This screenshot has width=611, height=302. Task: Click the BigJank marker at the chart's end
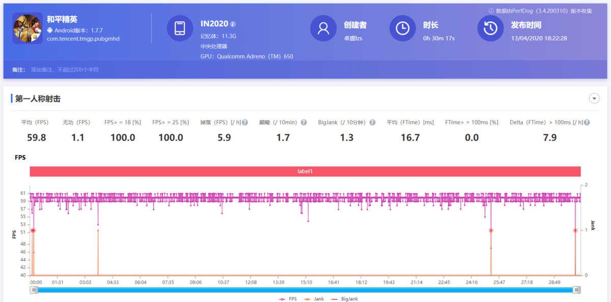pyautogui.click(x=575, y=230)
